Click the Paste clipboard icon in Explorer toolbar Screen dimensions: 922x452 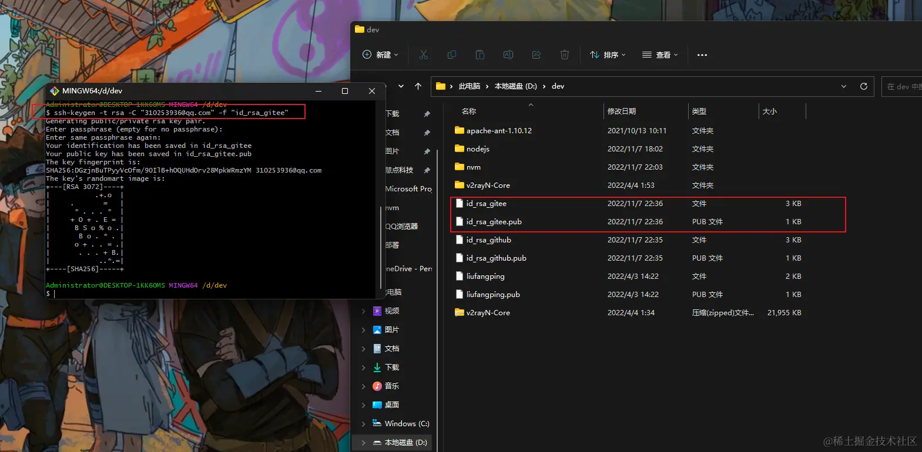tap(480, 55)
